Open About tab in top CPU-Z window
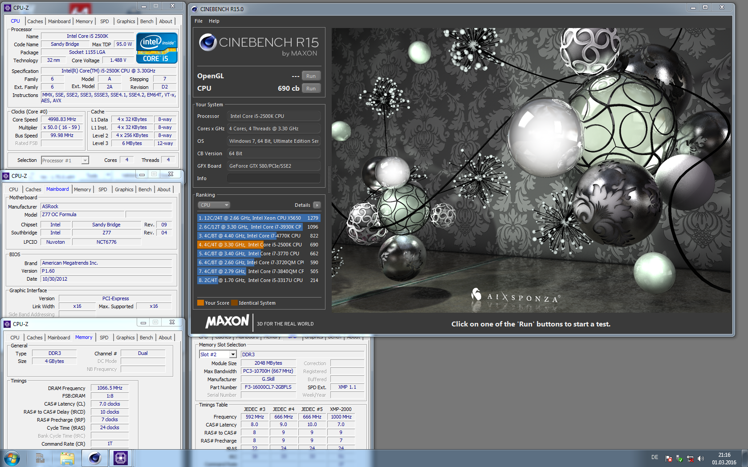The width and height of the screenshot is (748, 467). click(166, 21)
